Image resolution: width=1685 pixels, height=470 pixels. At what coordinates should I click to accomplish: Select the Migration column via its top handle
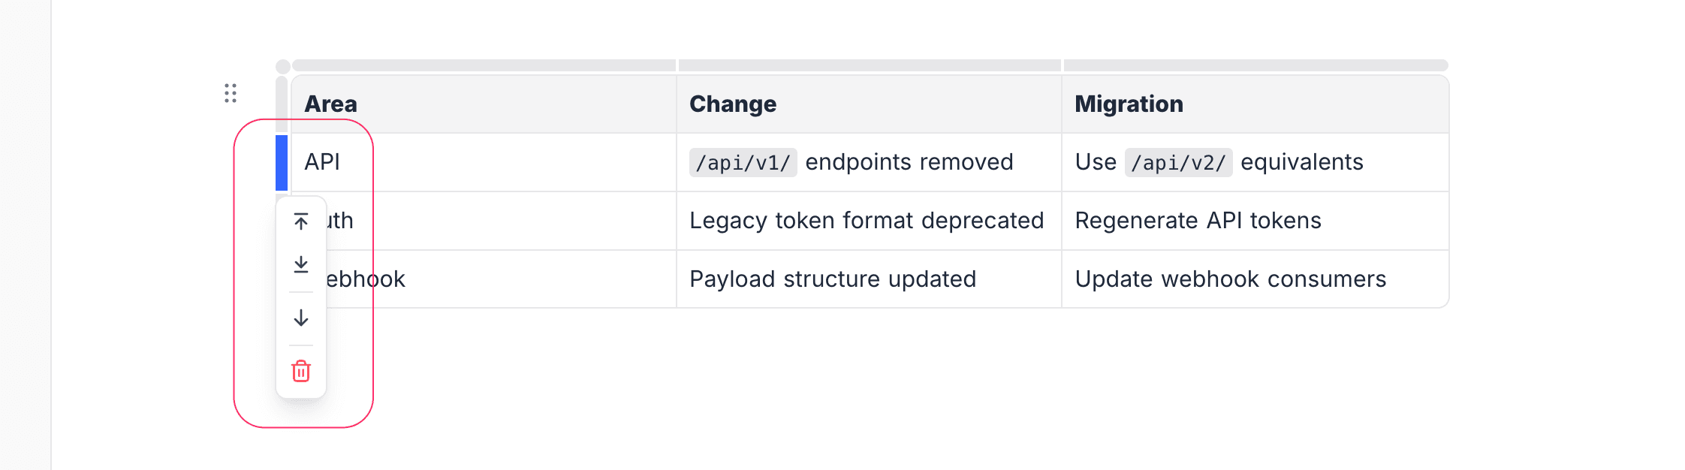[x=1255, y=65]
